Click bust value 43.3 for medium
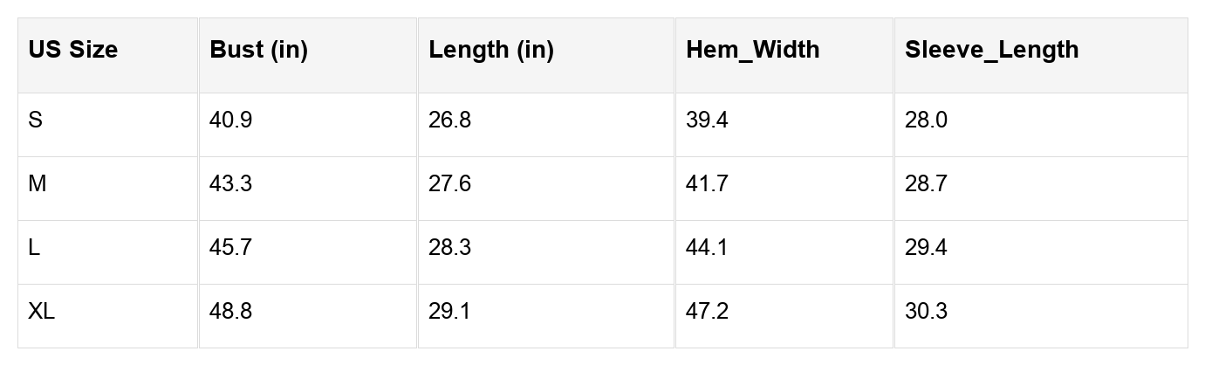This screenshot has height=365, width=1205. click(230, 184)
